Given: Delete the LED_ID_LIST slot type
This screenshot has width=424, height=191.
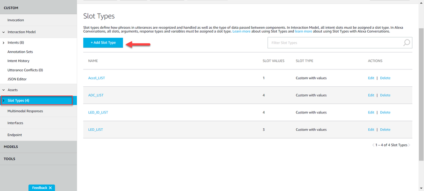Looking at the screenshot, I should pyautogui.click(x=385, y=112).
